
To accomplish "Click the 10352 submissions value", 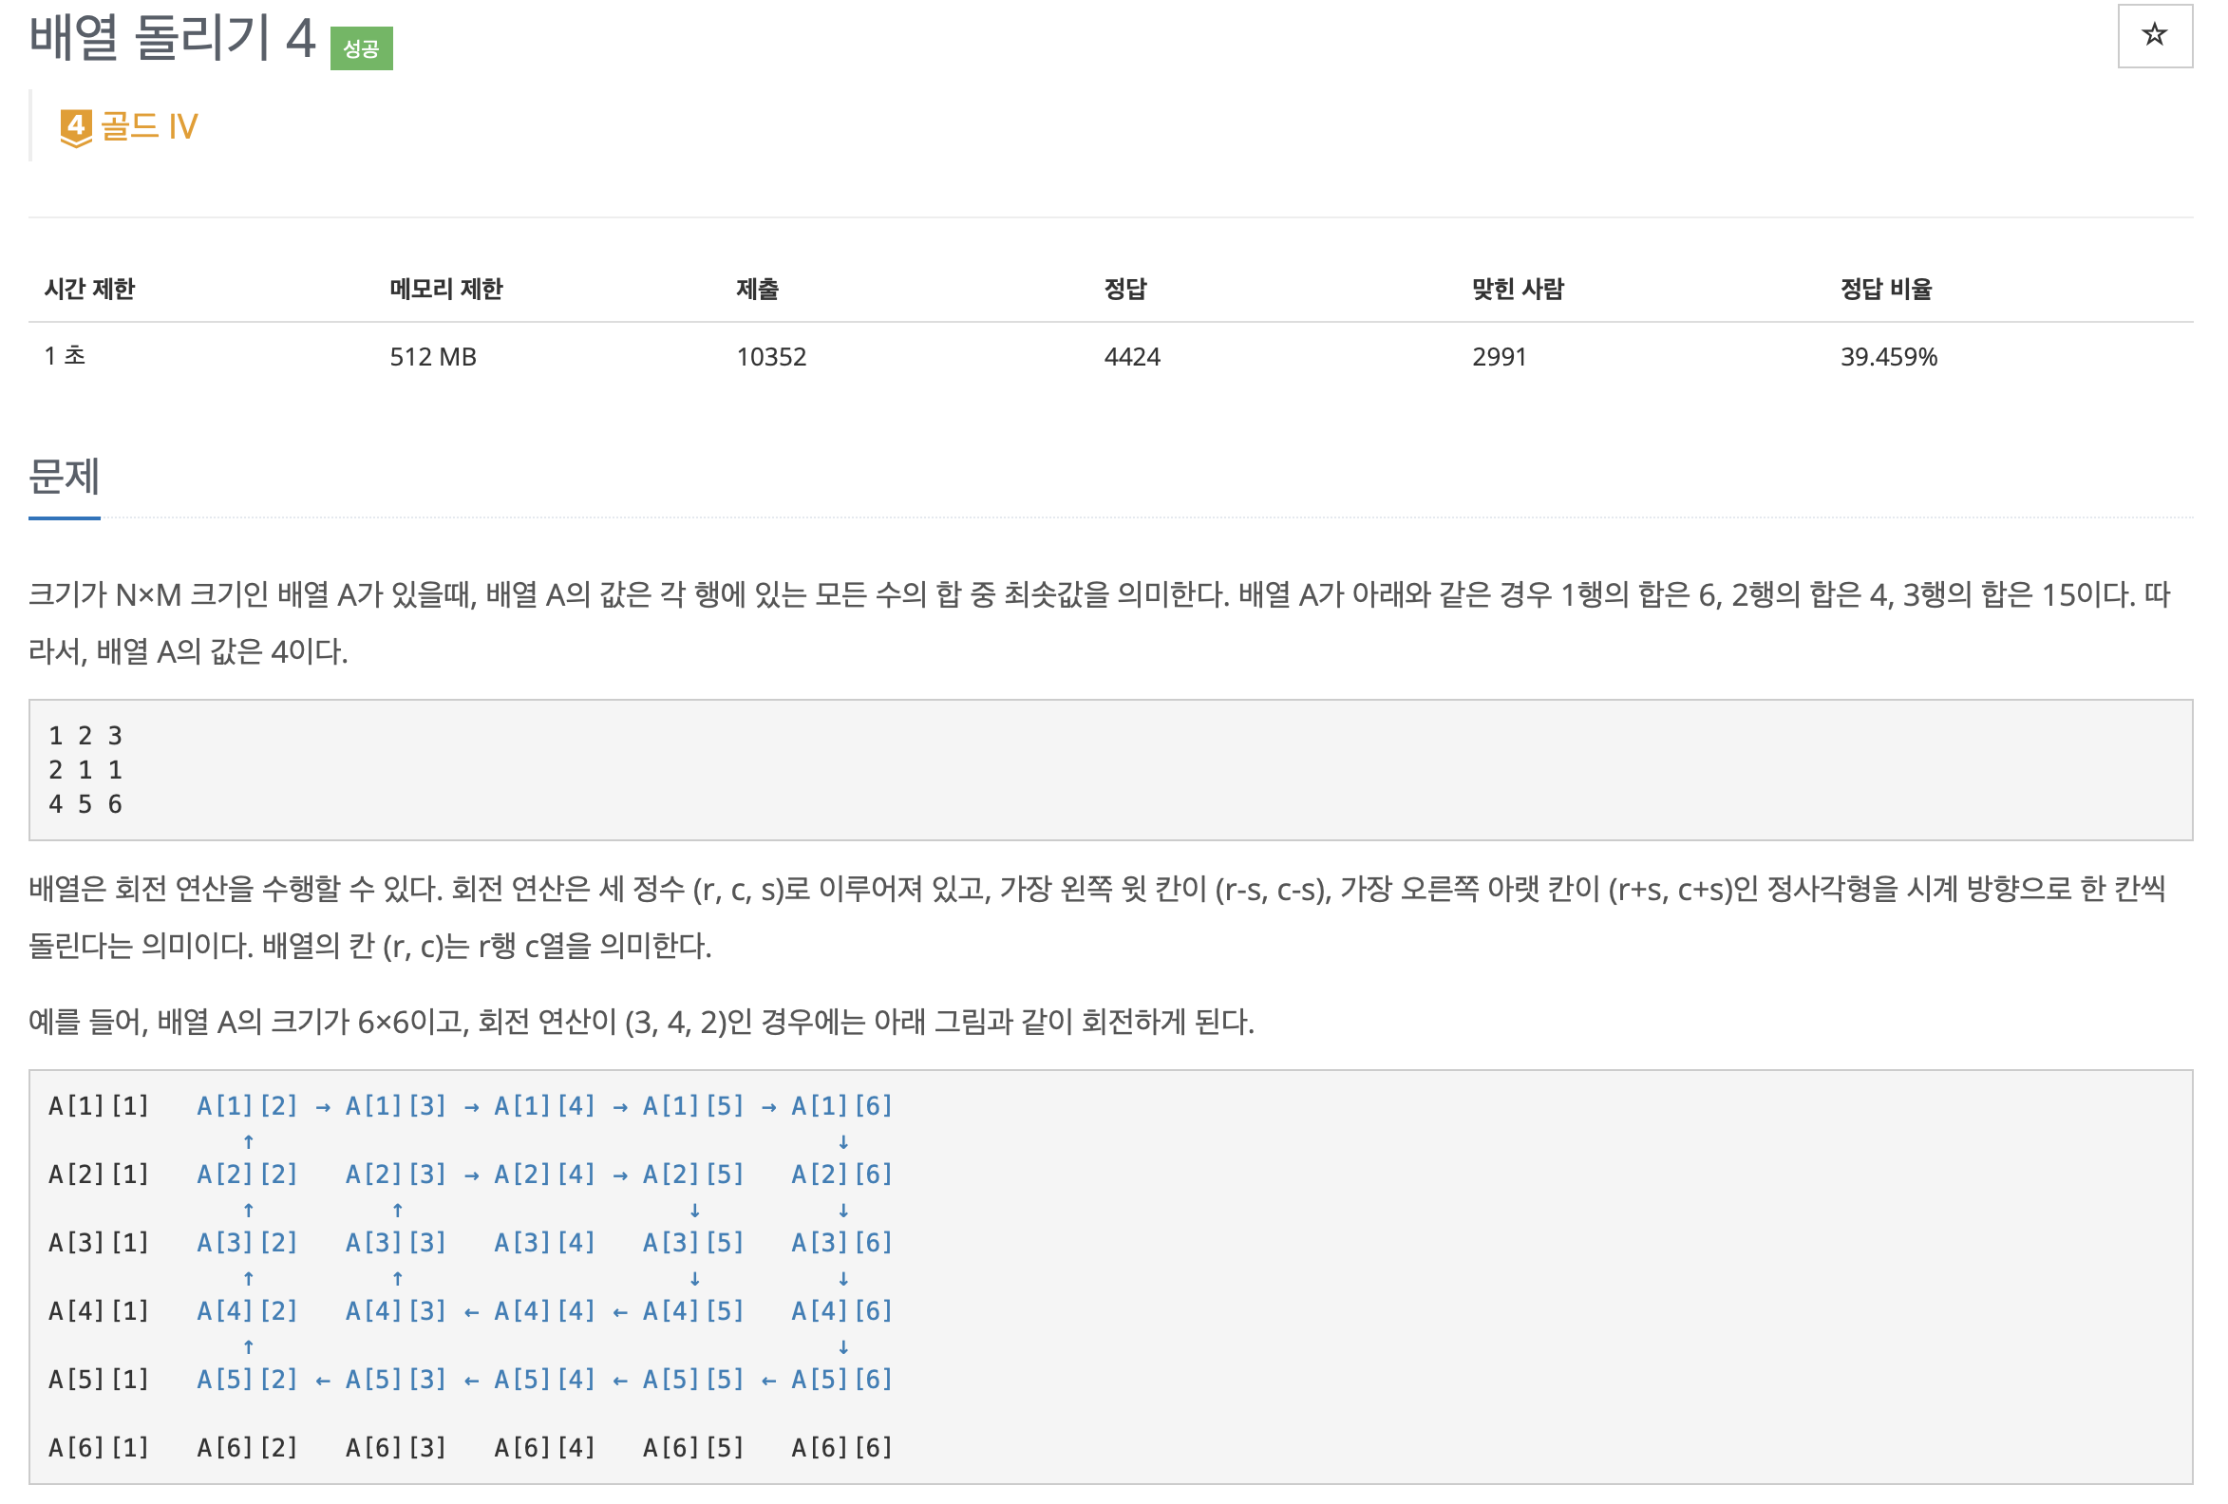I will (771, 357).
